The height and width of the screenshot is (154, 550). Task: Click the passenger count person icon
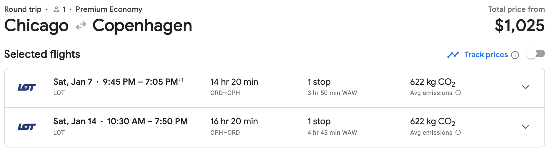point(56,10)
